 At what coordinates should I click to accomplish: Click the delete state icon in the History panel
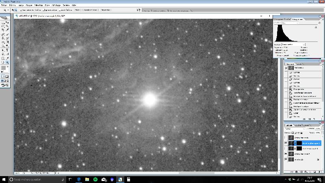314,119
